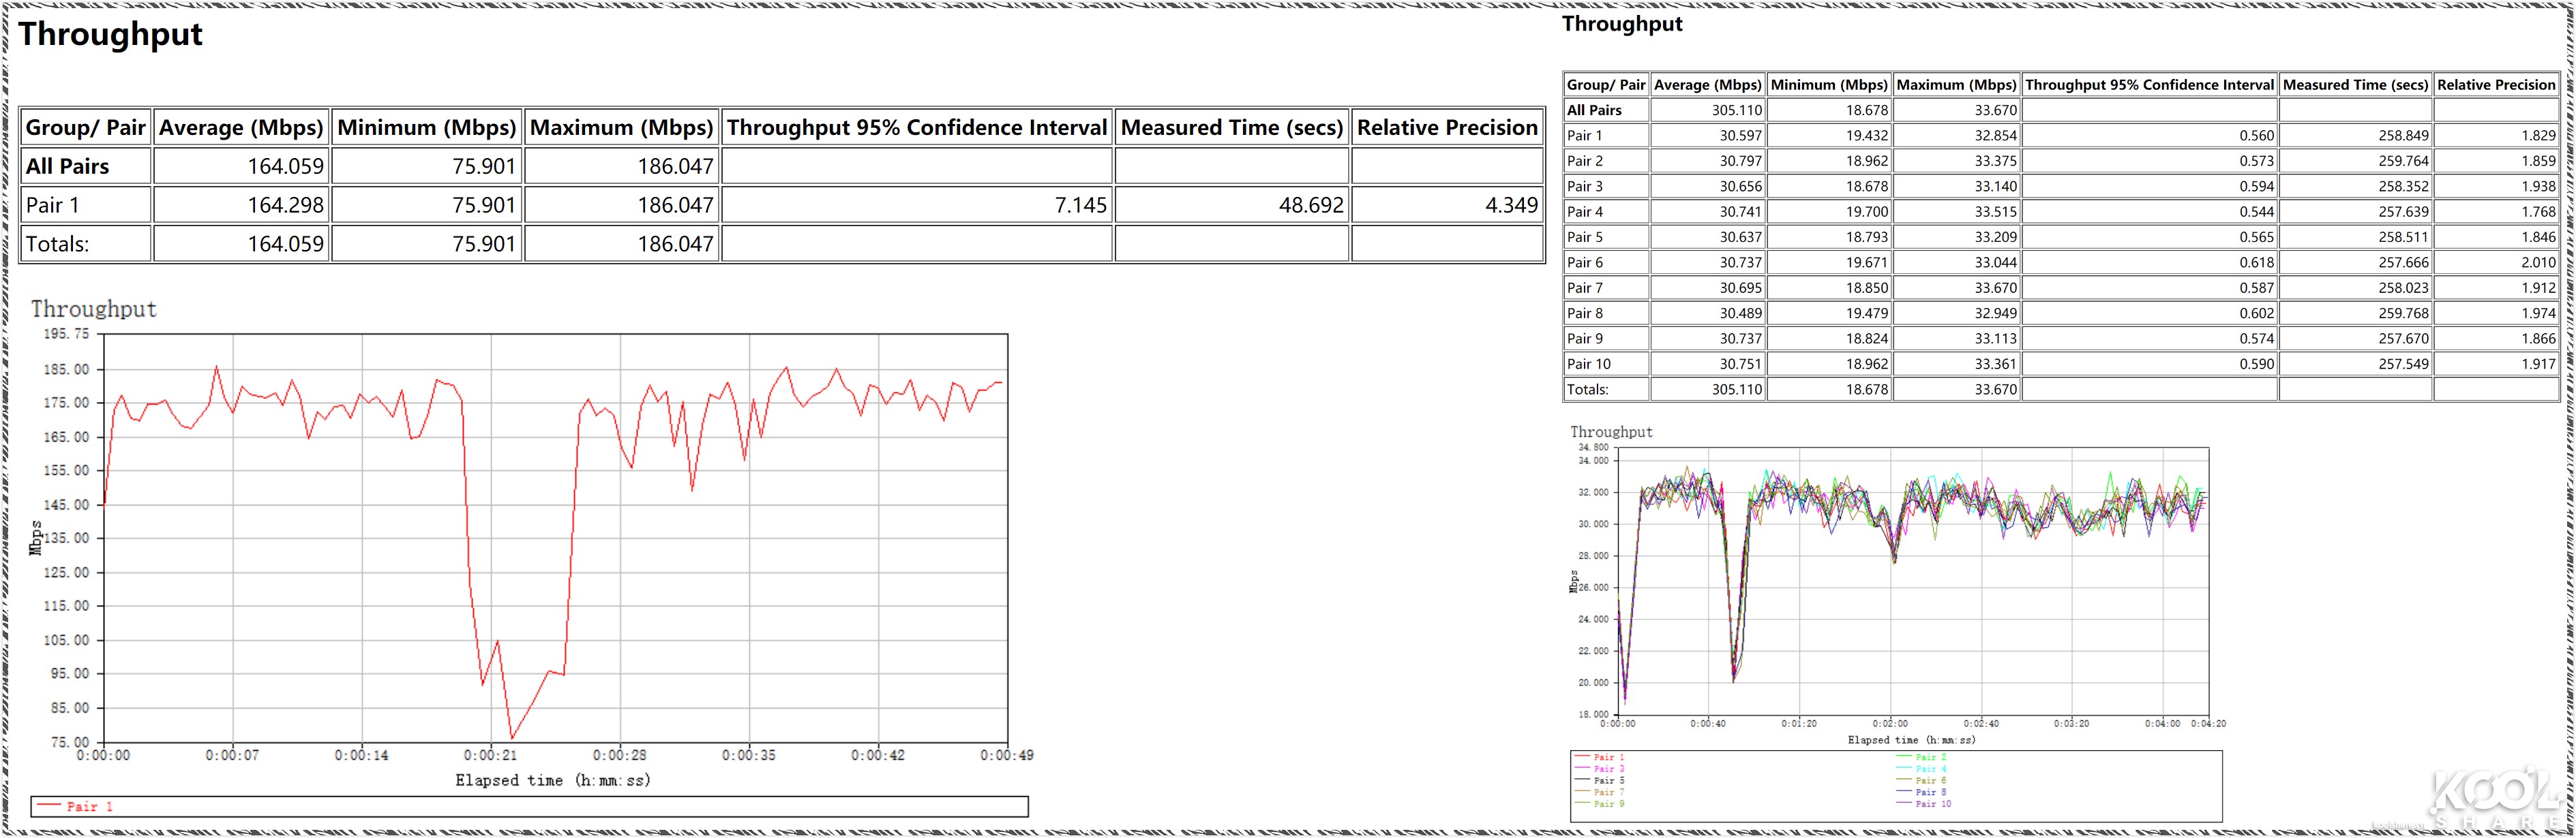The image size is (2576, 838).
Task: Click Measured Time (secs) header in right table
Action: [x=2355, y=85]
